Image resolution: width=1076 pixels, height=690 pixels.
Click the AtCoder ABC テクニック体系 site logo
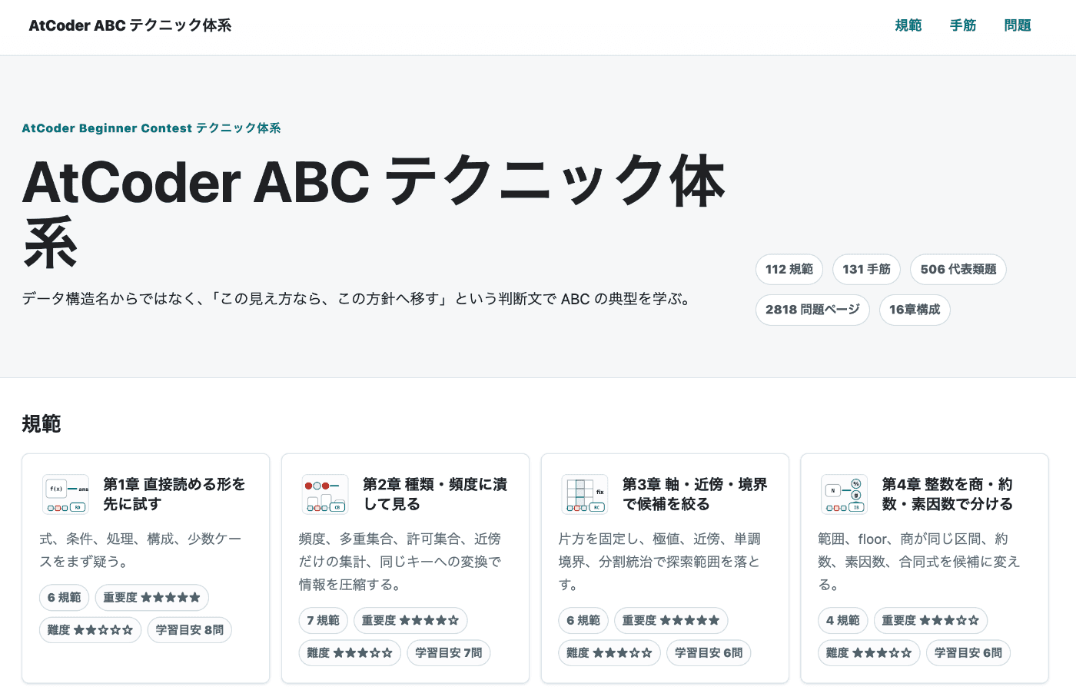[130, 25]
